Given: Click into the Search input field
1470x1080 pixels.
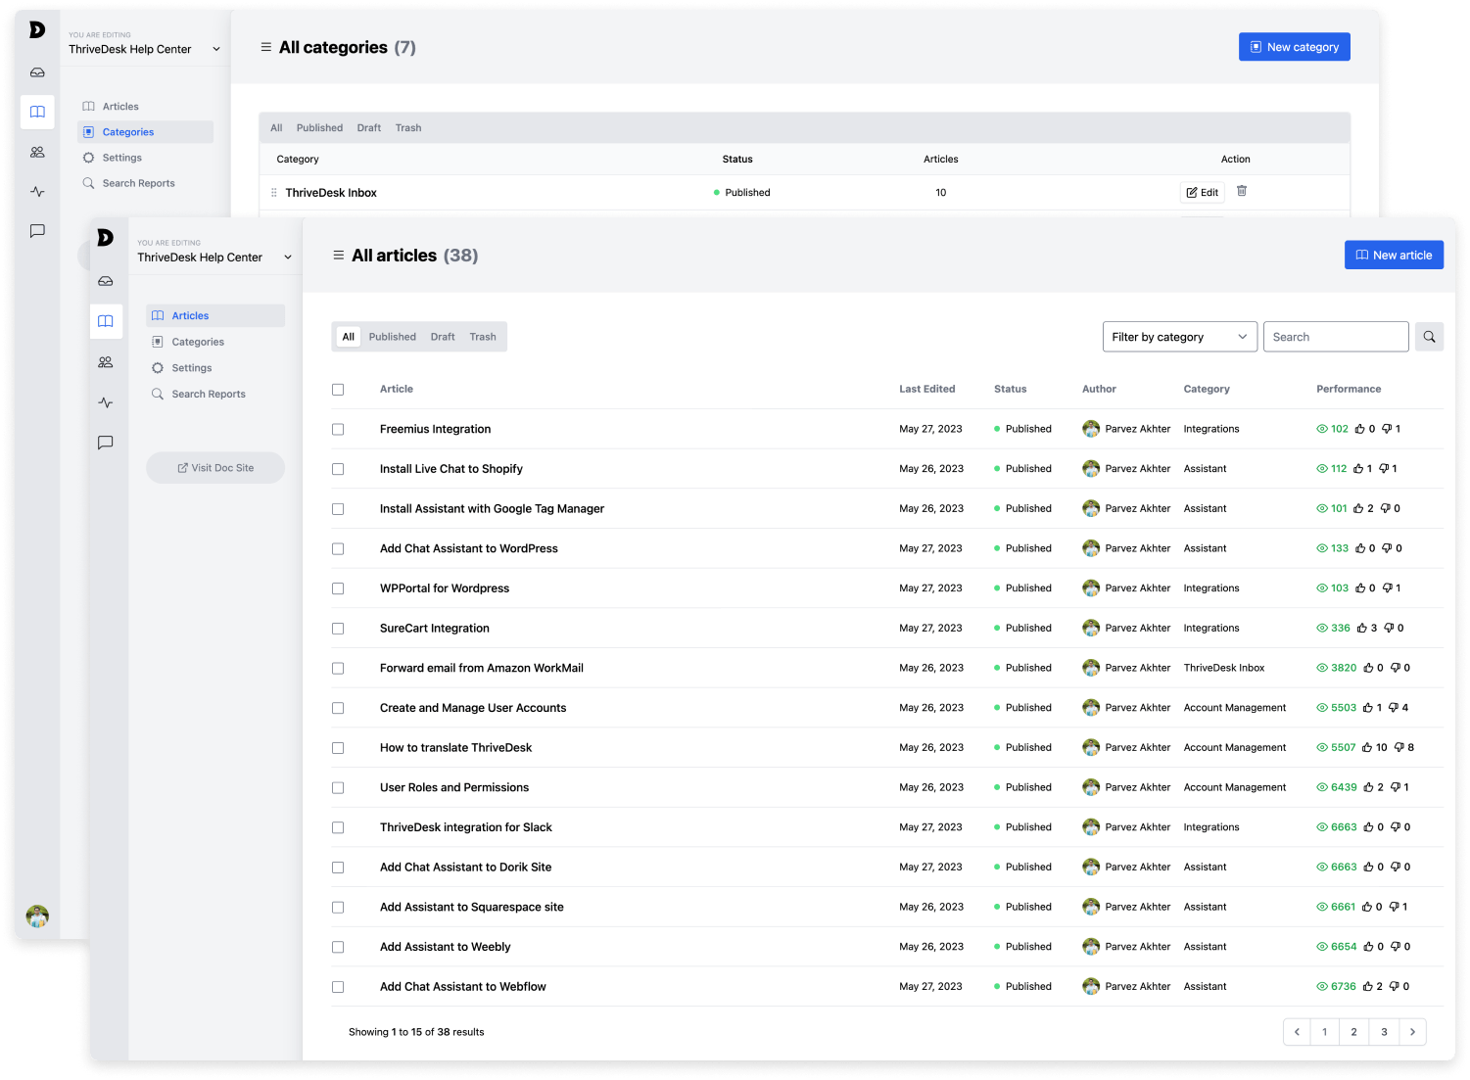Looking at the screenshot, I should (x=1336, y=337).
